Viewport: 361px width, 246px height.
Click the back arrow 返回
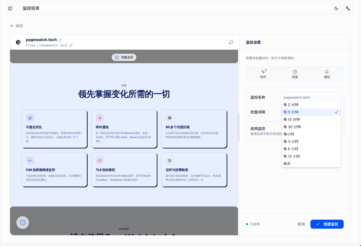coord(17,26)
